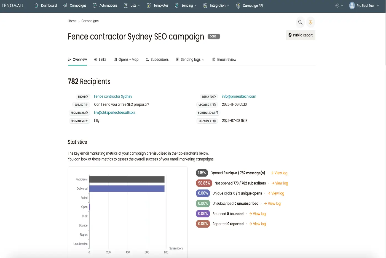386x258 pixels.
Task: Click the Pro Real Tech avatar
Action: (352, 6)
